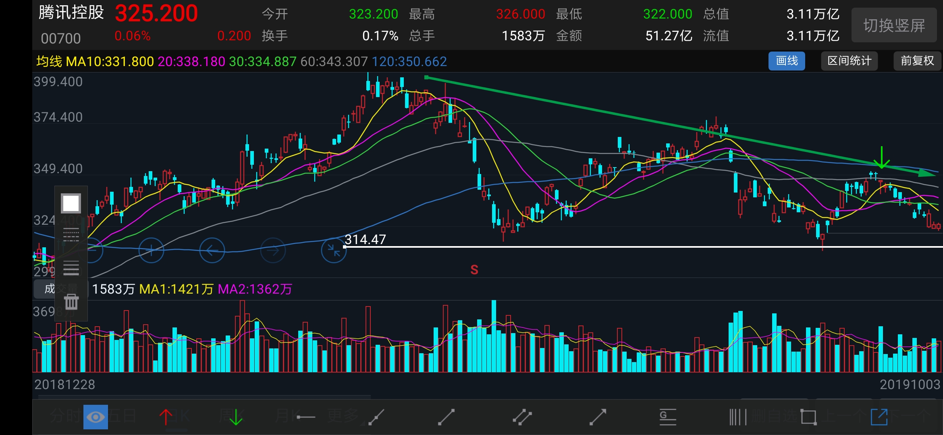Move chart right with circled arrow

[273, 251]
